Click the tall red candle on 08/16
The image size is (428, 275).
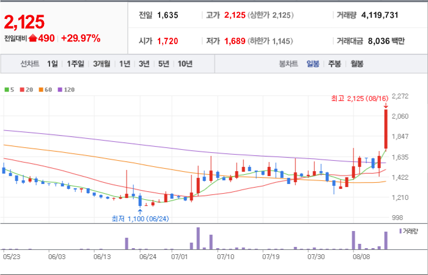click(386, 129)
